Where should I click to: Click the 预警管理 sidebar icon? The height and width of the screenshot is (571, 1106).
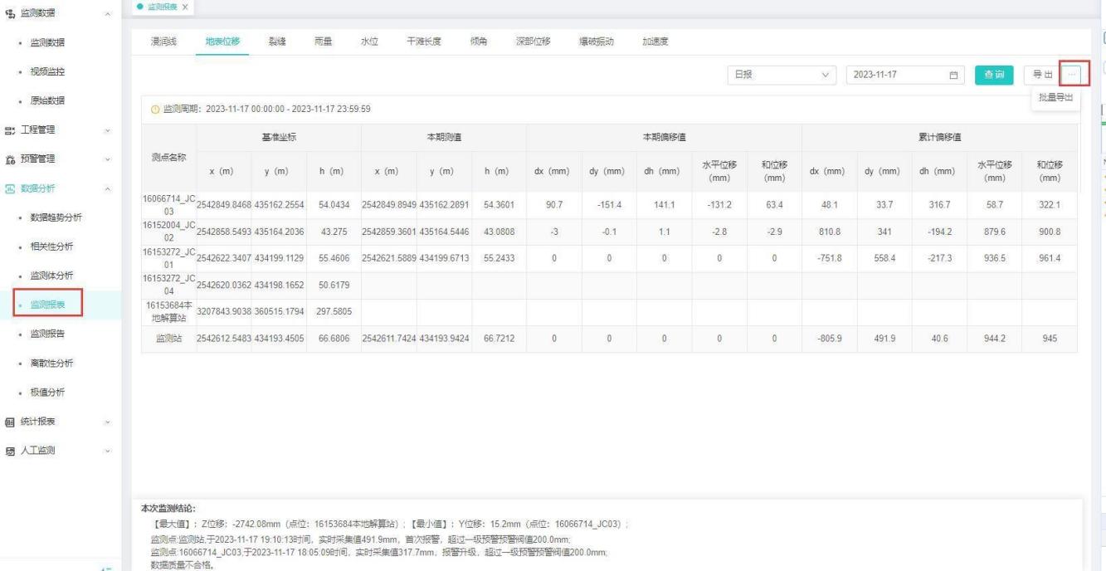(10, 159)
